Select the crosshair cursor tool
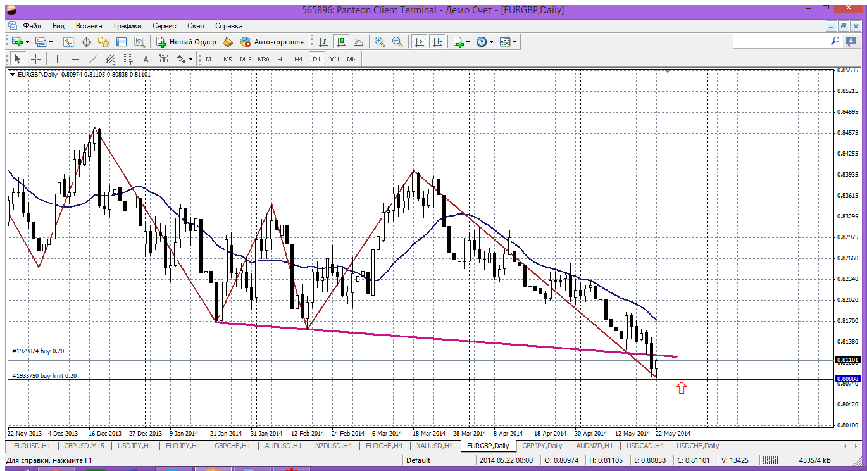The image size is (867, 471). point(36,59)
